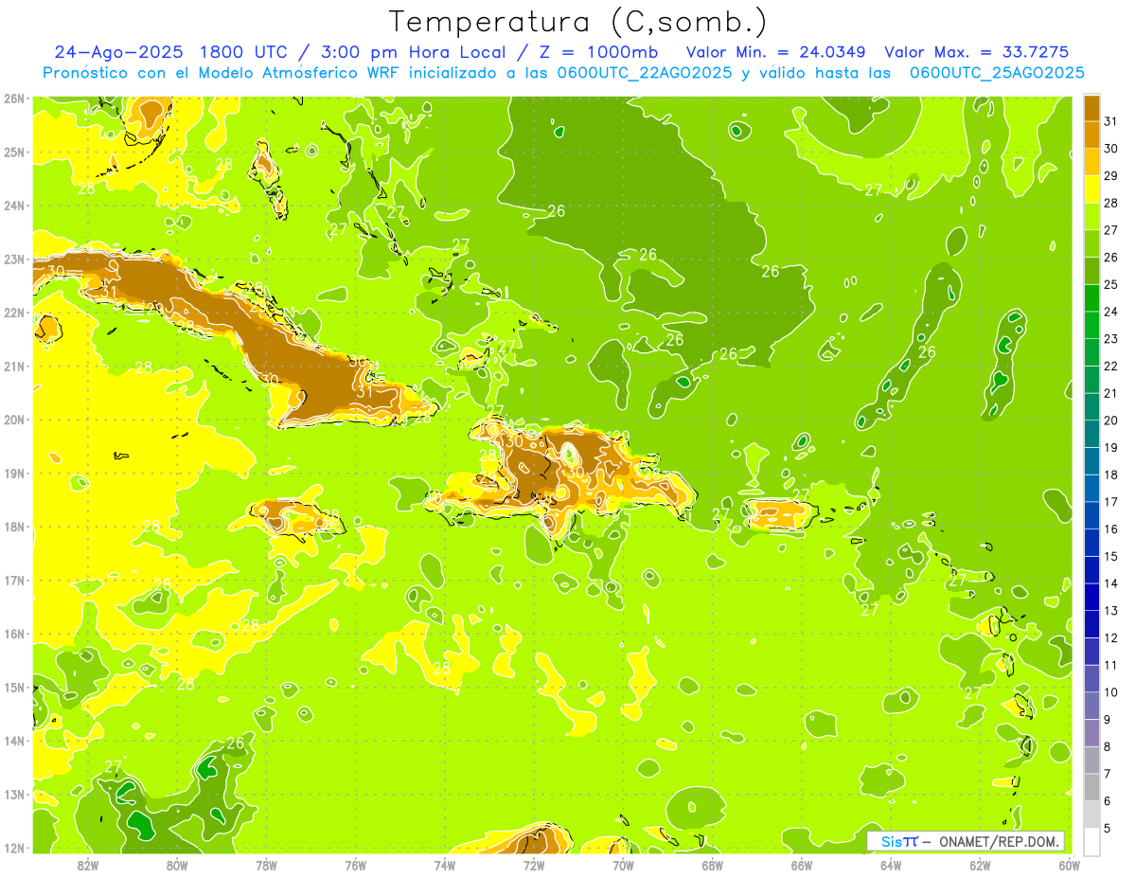Click the 64W longitude axis label
The width and height of the screenshot is (1136, 878).
890,865
